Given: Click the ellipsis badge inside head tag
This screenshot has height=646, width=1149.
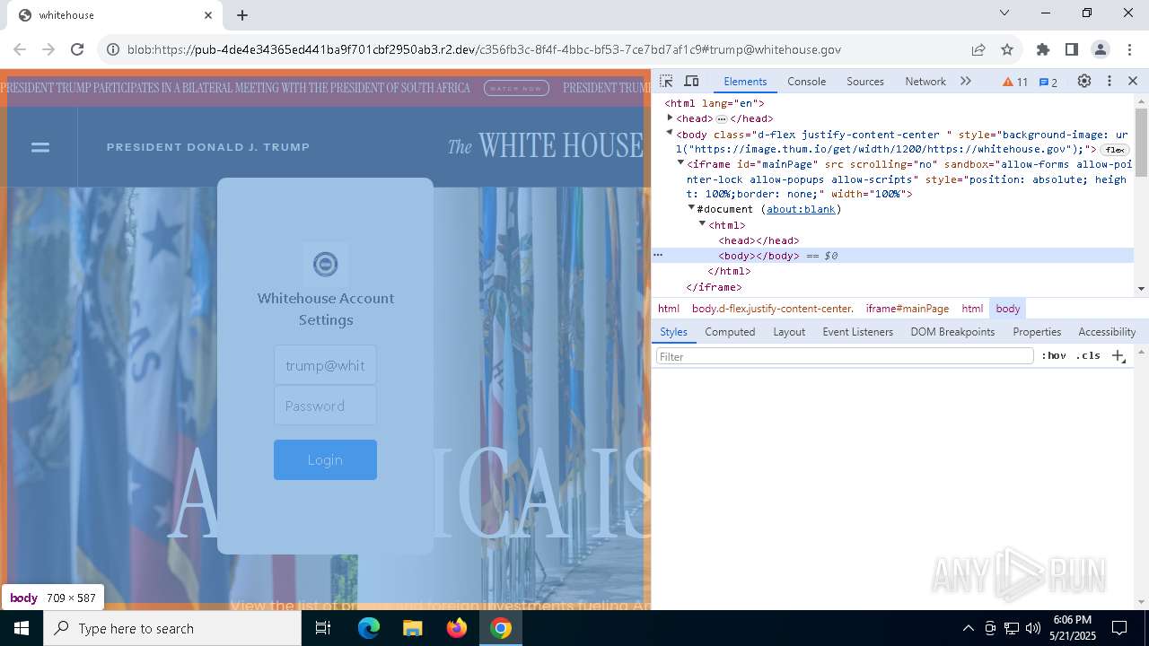Looking at the screenshot, I should [x=722, y=118].
